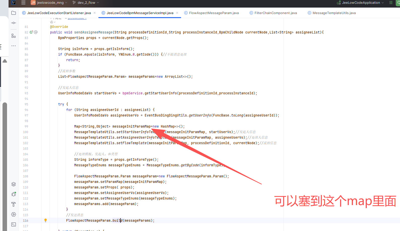Open the Structure tool window
The image size is (400, 231).
point(14,36)
